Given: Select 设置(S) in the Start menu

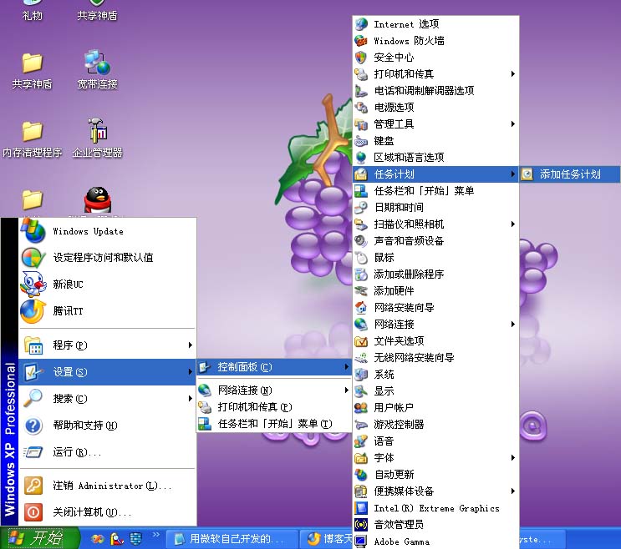Looking at the screenshot, I should [x=107, y=372].
